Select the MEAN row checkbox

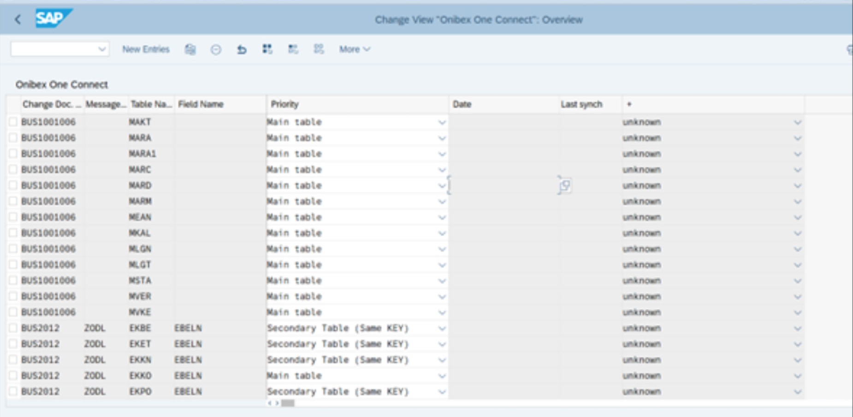[13, 217]
